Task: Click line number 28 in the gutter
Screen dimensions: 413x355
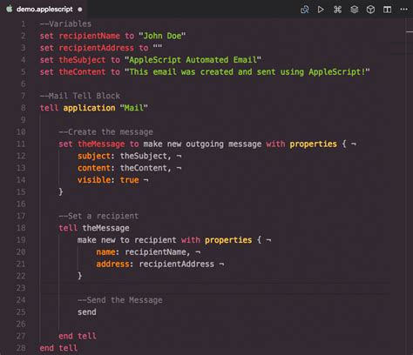Action: coord(21,348)
